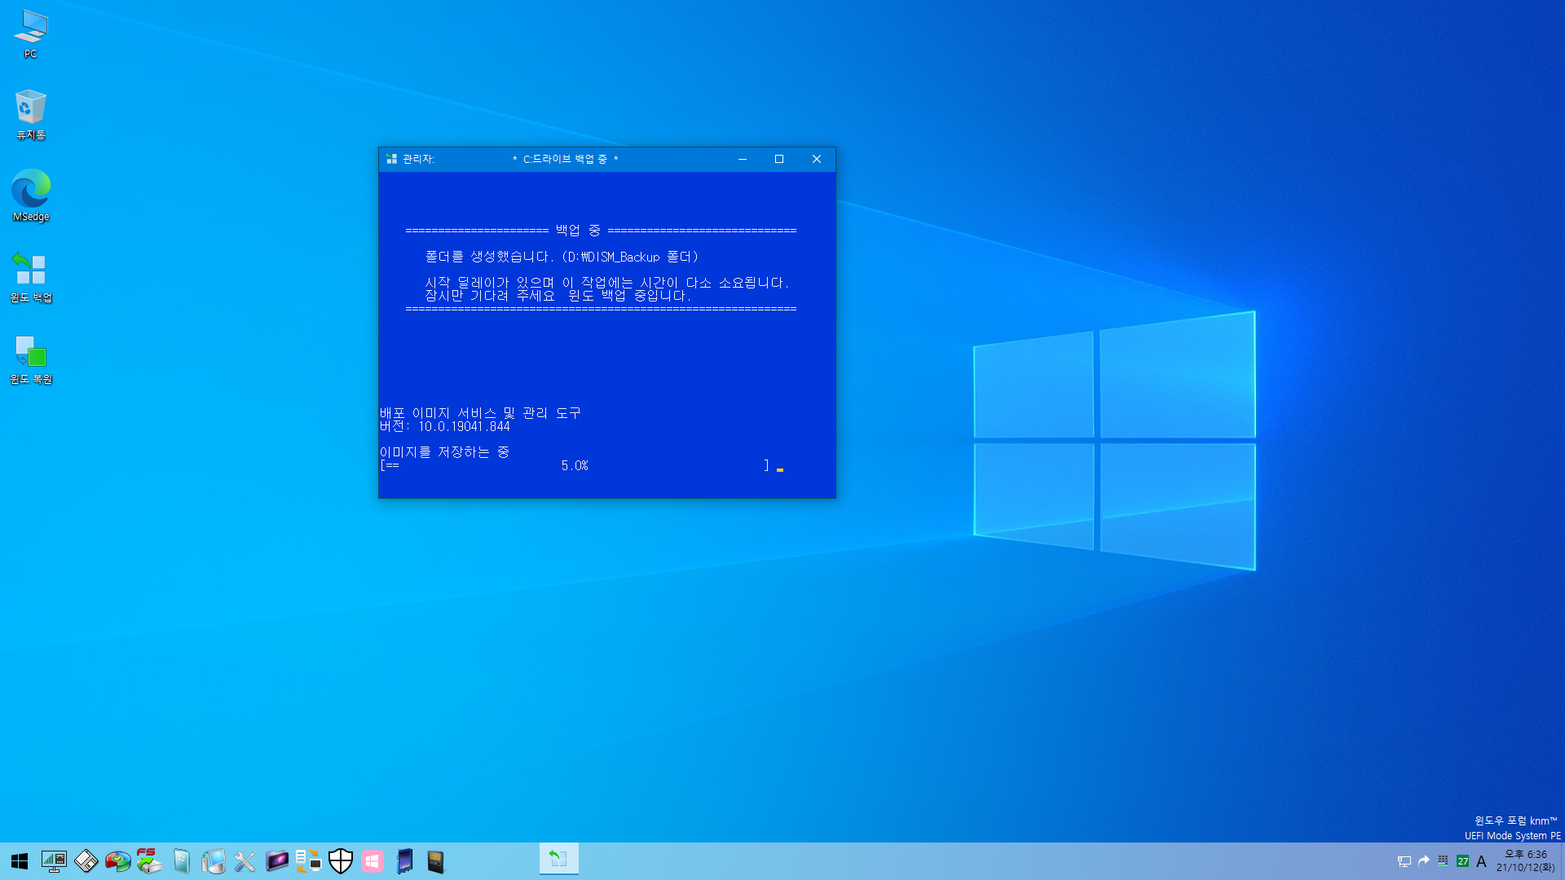Select the 윈도 복원 desktop shortcut
Image resolution: width=1565 pixels, height=880 pixels.
pyautogui.click(x=30, y=359)
